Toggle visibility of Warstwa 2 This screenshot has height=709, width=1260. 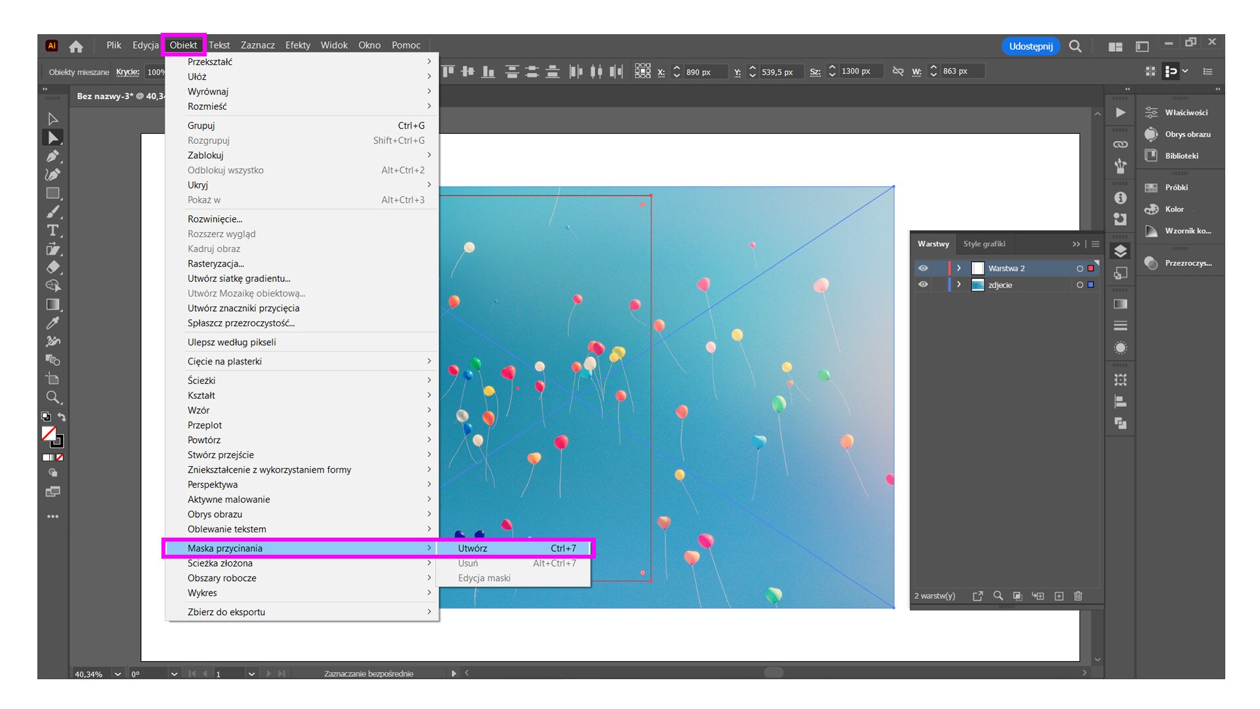pos(924,268)
